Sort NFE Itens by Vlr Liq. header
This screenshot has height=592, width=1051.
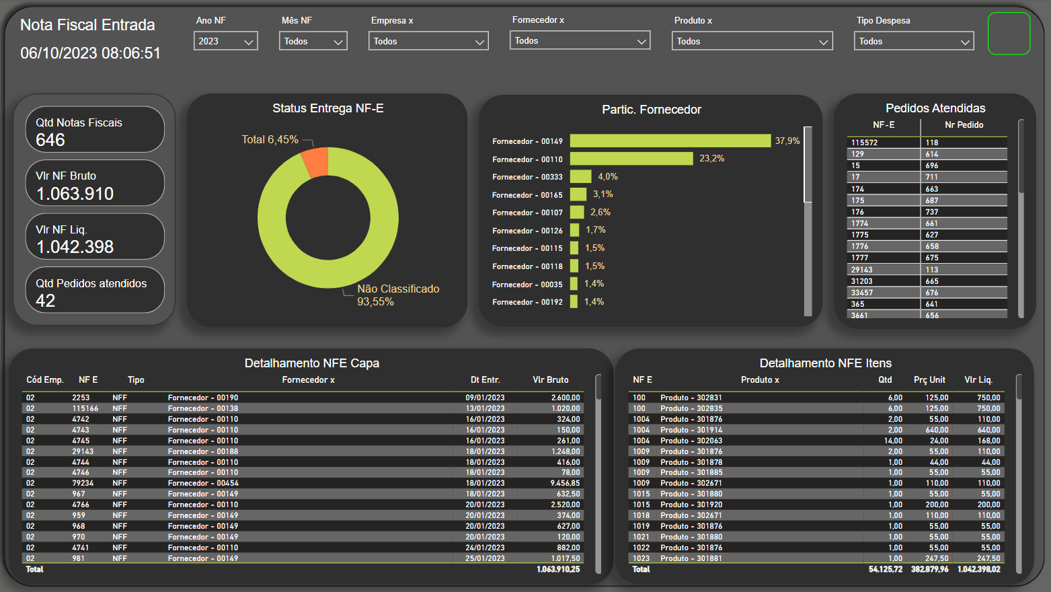click(x=978, y=380)
